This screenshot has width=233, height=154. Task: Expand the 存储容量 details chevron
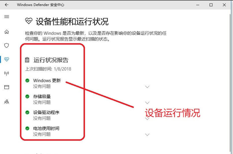[x=147, y=103]
